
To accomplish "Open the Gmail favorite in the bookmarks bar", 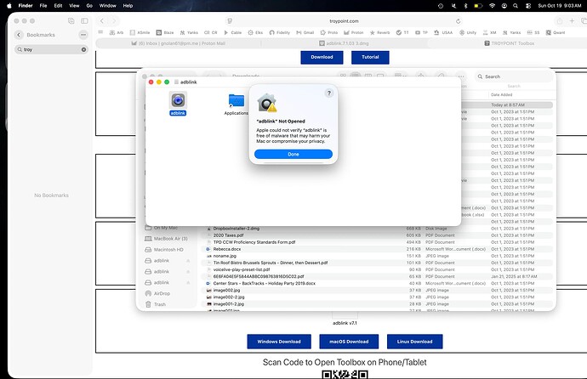I will click(305, 32).
